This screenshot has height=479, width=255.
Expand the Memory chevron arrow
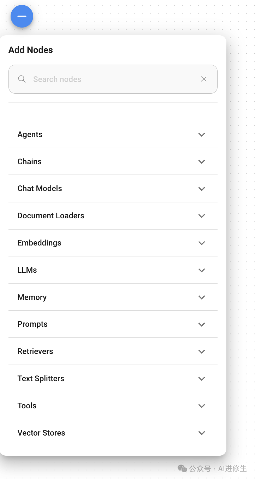[202, 297]
